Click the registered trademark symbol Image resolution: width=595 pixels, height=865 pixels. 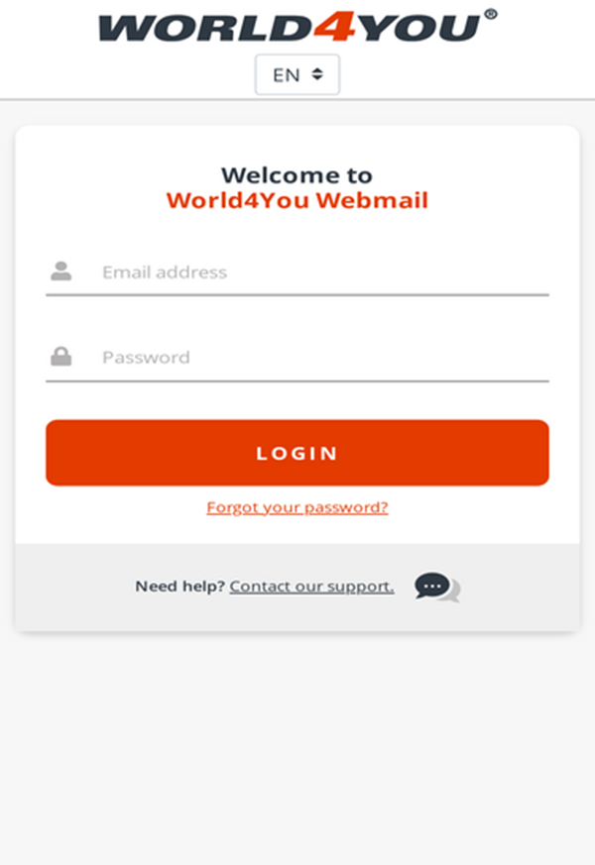(490, 14)
